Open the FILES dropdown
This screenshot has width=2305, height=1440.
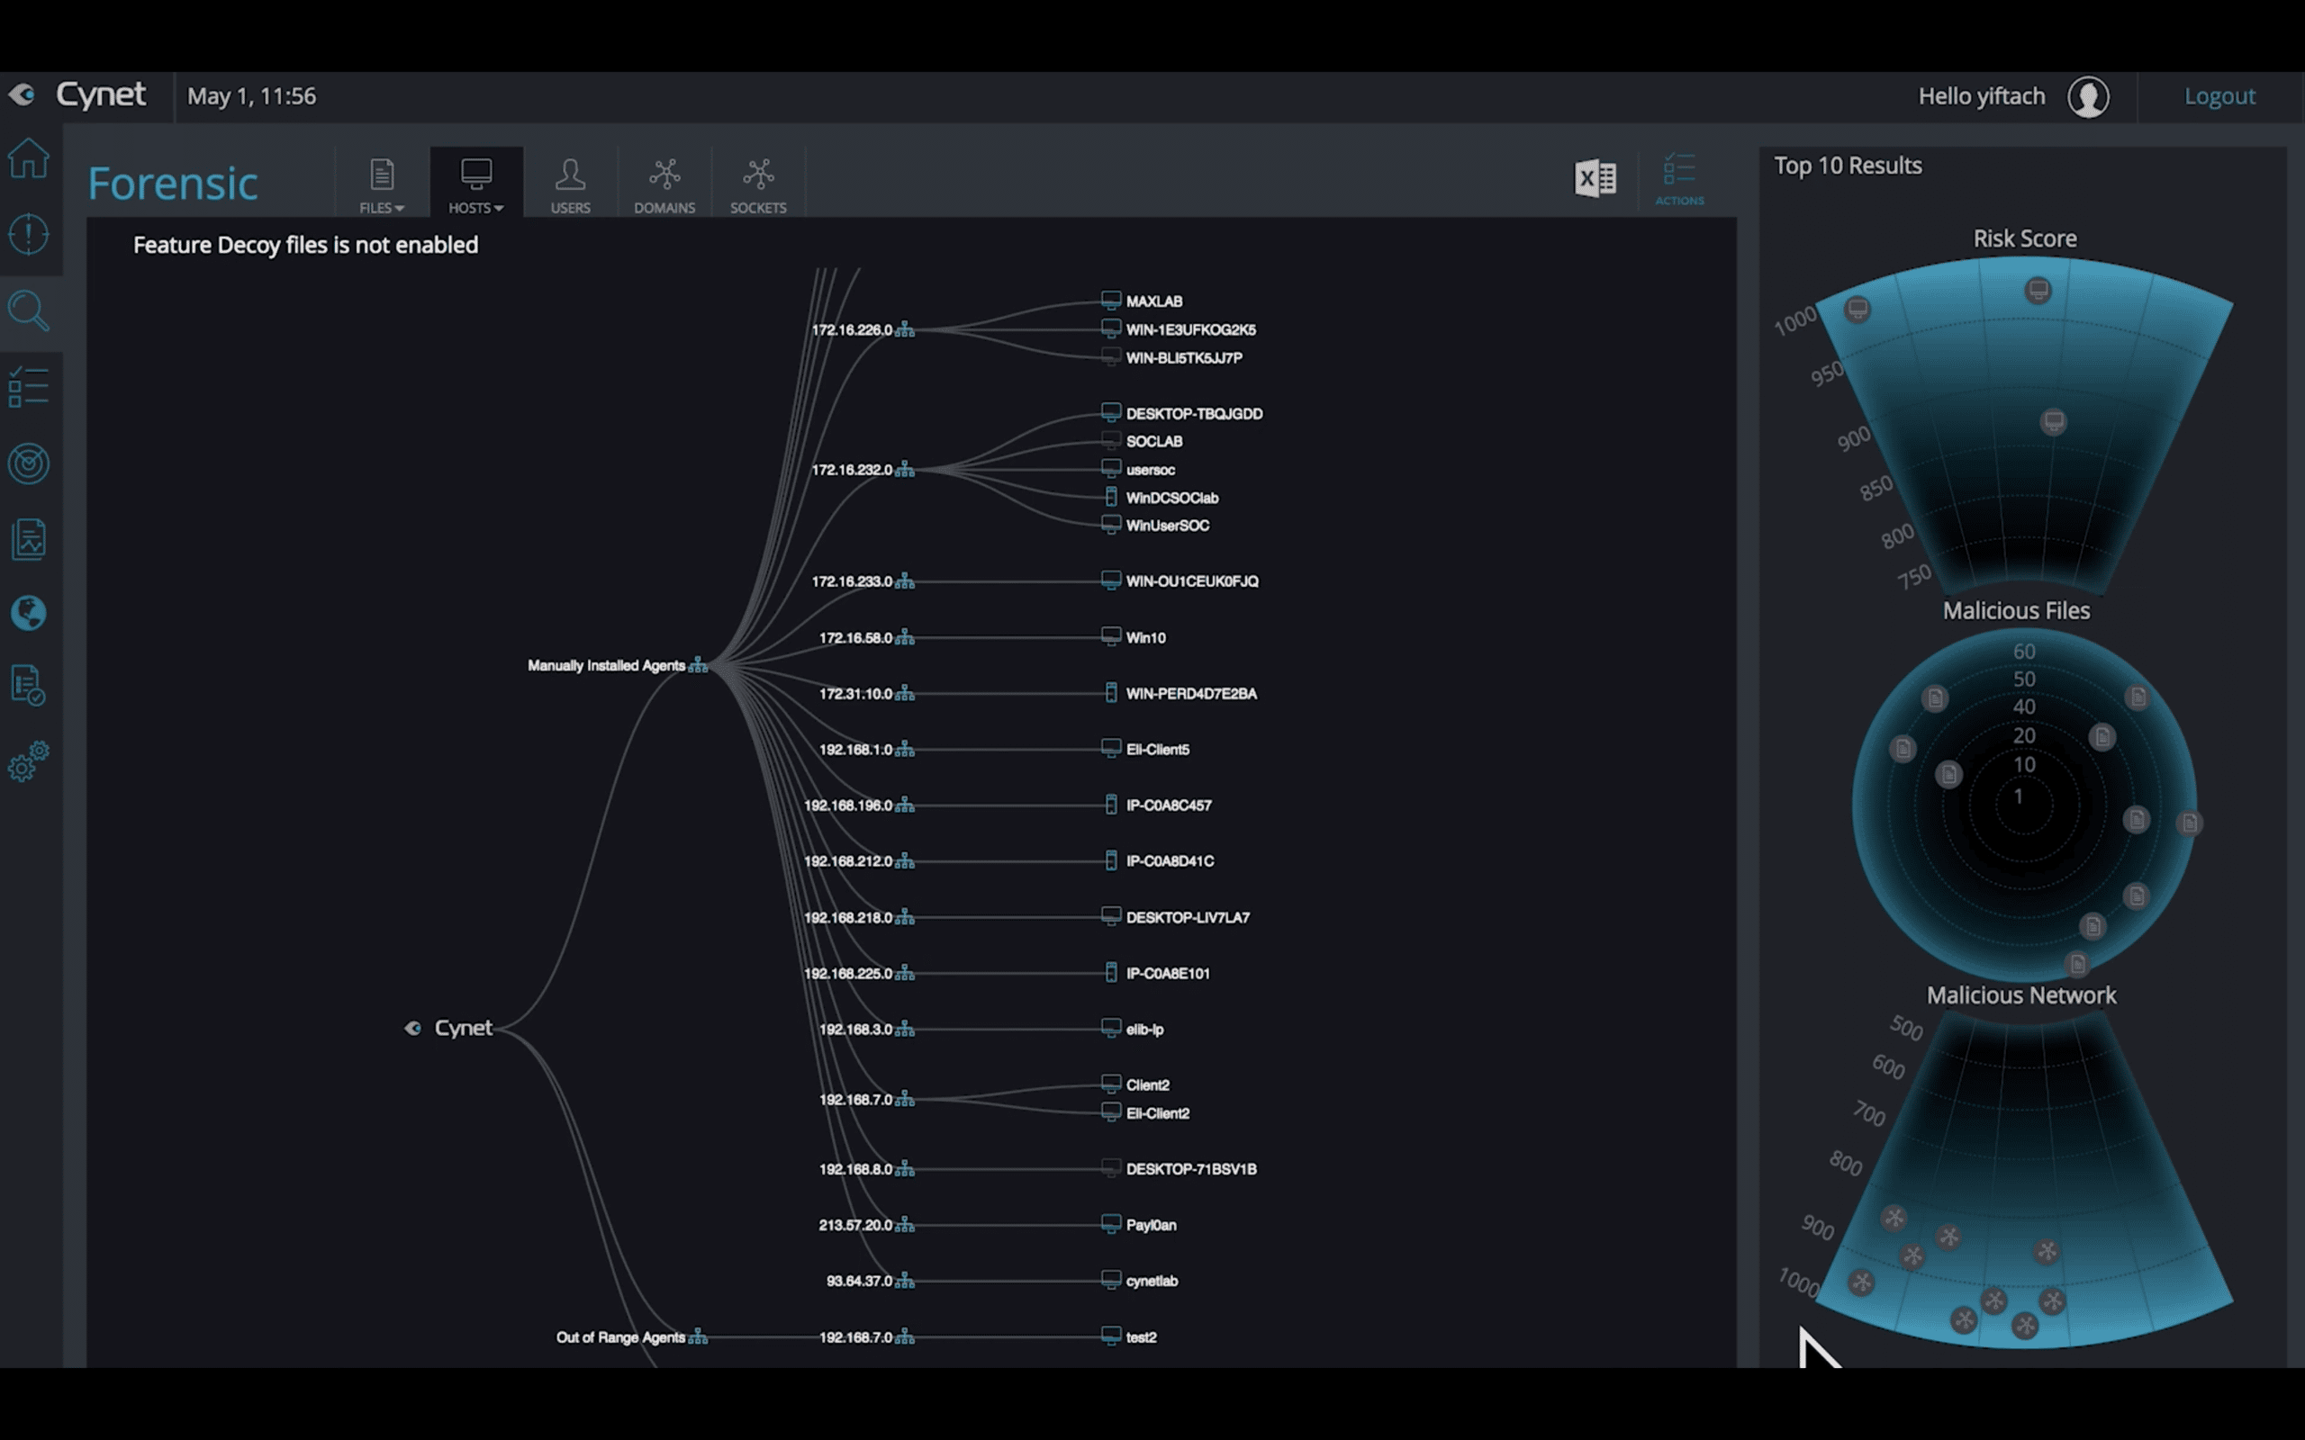click(381, 183)
